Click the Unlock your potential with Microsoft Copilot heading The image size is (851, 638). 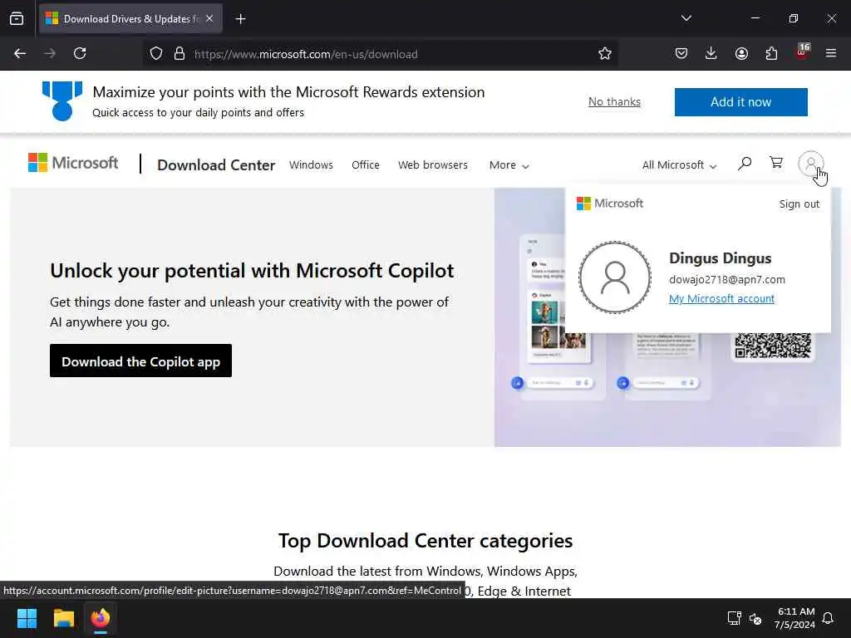pyautogui.click(x=252, y=271)
